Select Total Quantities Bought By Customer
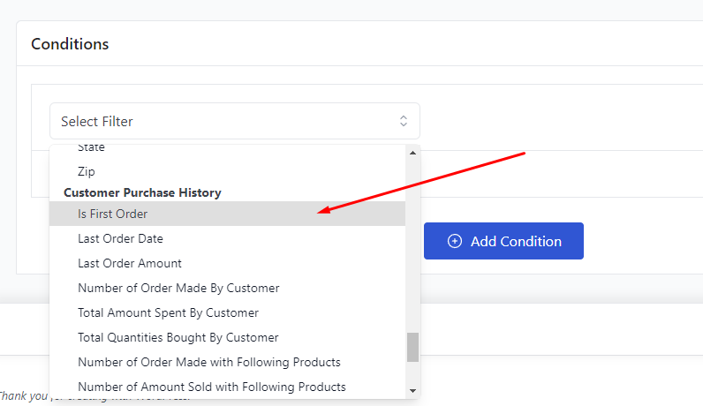Screen dimensions: 703x406 pos(227,337)
